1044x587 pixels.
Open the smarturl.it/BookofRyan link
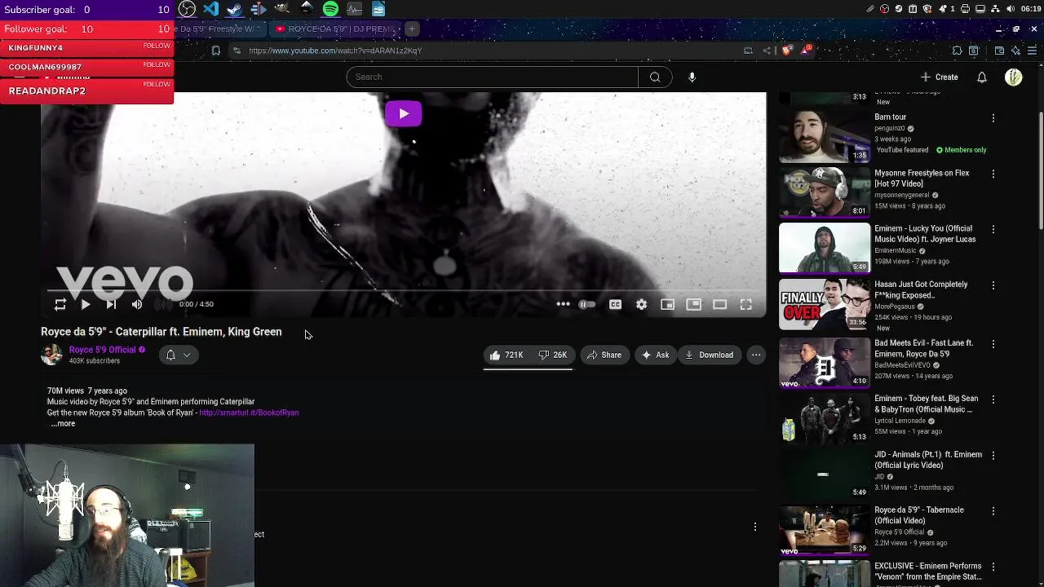click(x=249, y=413)
